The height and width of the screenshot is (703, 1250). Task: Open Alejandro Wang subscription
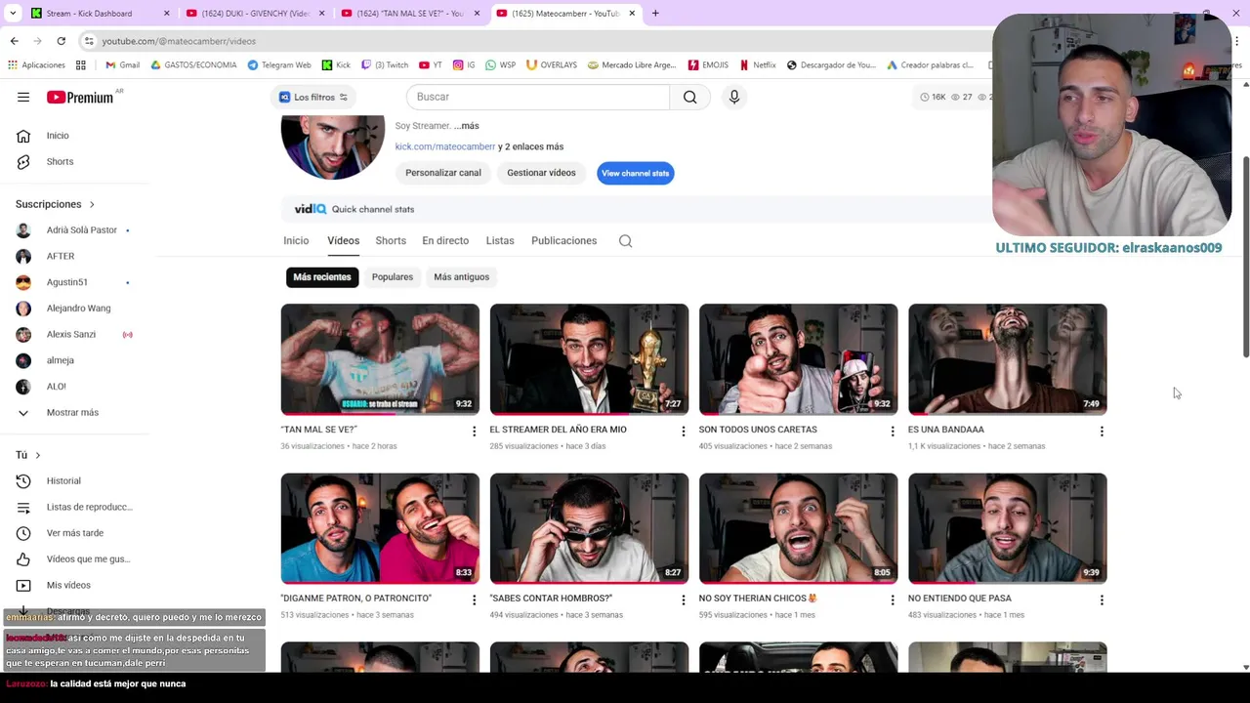click(78, 309)
